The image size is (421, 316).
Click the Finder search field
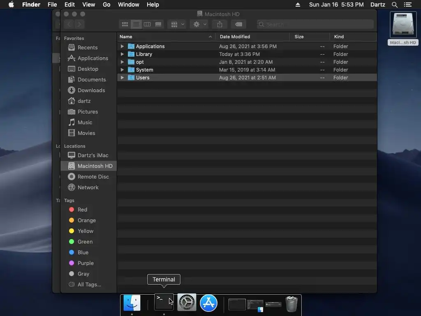[x=315, y=24]
